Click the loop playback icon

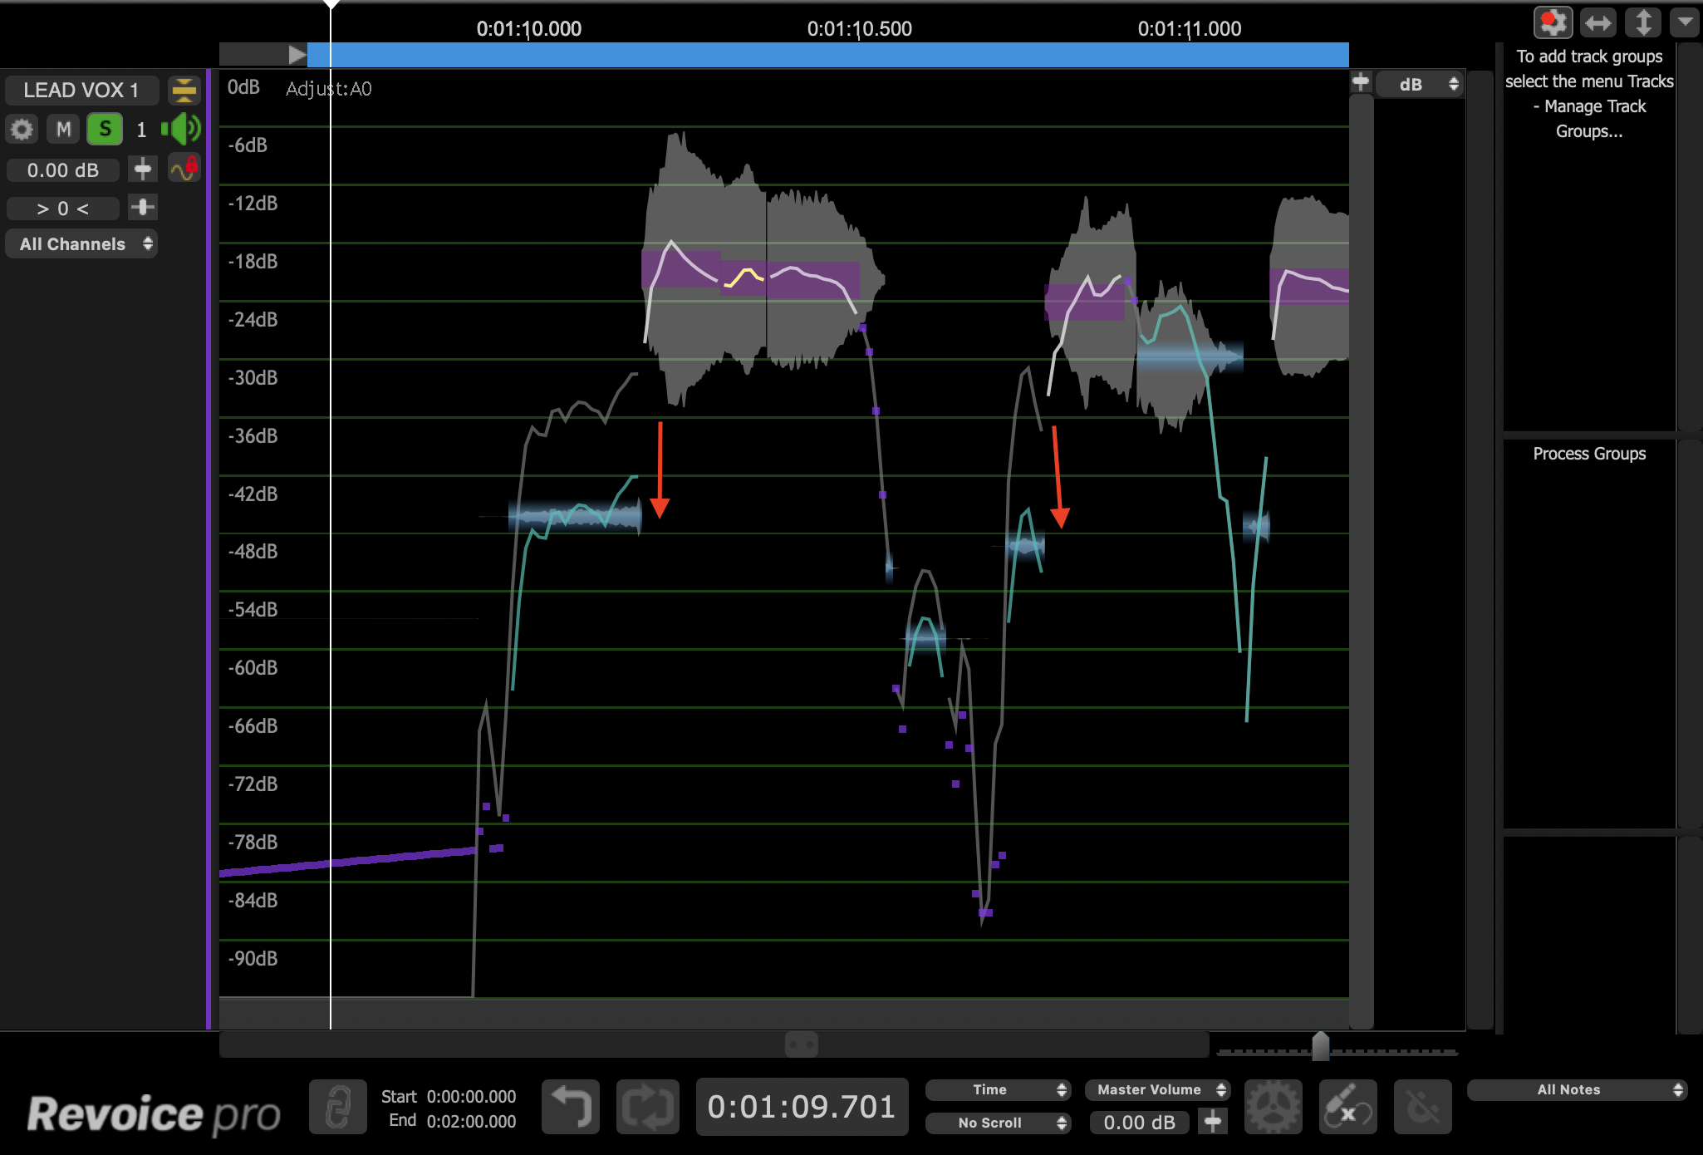click(x=647, y=1107)
